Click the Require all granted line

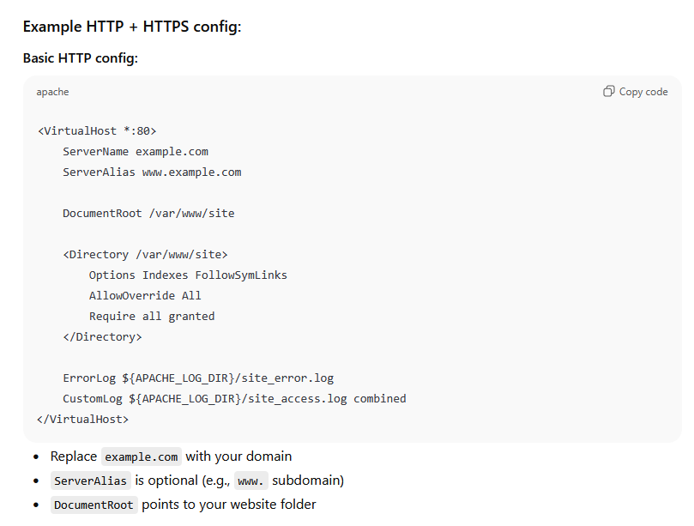(x=152, y=317)
